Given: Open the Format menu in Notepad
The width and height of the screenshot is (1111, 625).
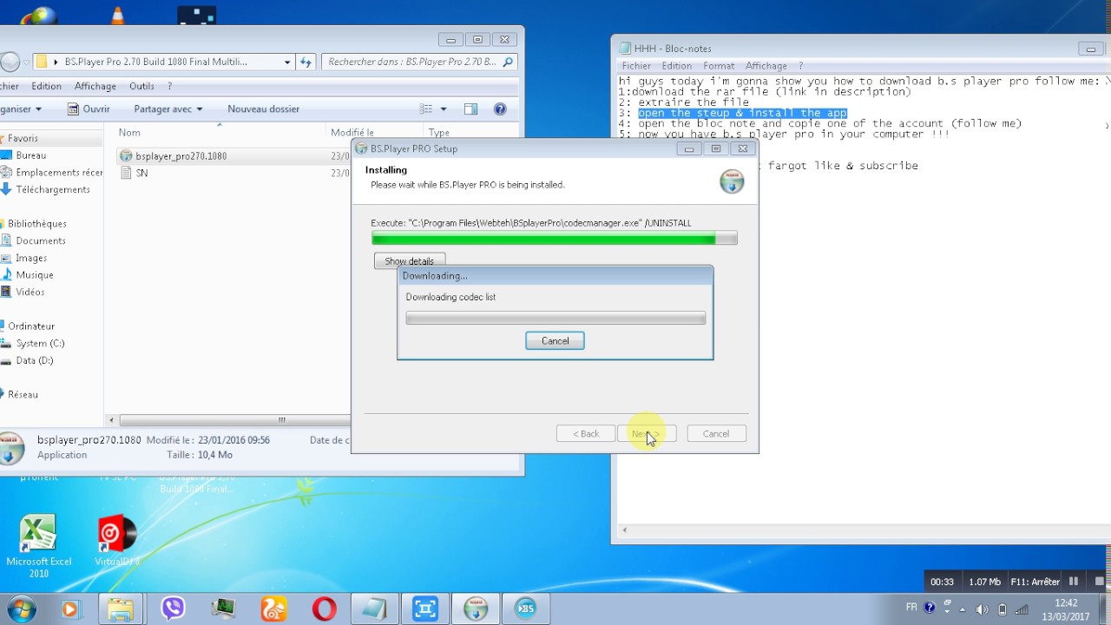Looking at the screenshot, I should 719,66.
